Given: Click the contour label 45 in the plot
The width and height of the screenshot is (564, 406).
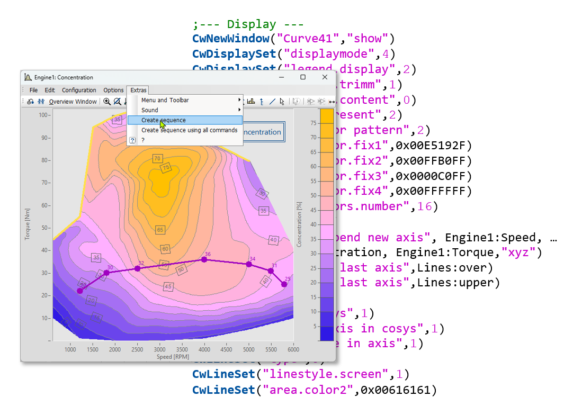Looking at the screenshot, I should click(x=168, y=286).
